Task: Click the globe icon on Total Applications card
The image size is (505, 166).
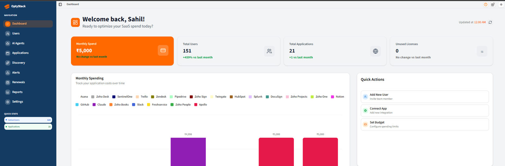Action: pos(376,51)
